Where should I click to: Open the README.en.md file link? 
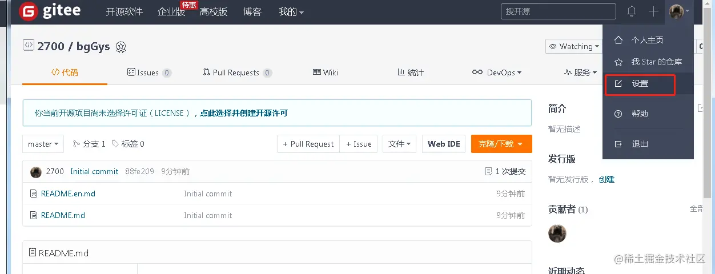(x=68, y=194)
